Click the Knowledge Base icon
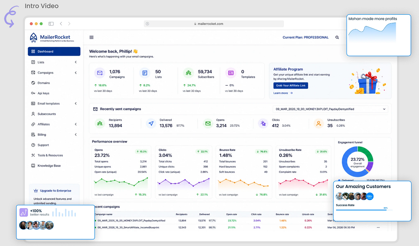This screenshot has height=246, width=419. [33, 166]
